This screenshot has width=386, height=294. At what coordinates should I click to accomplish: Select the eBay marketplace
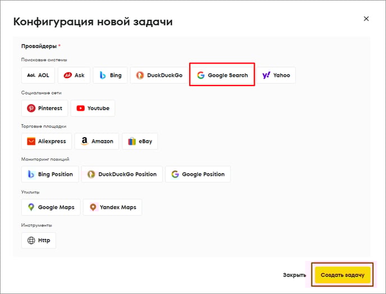[x=140, y=141]
